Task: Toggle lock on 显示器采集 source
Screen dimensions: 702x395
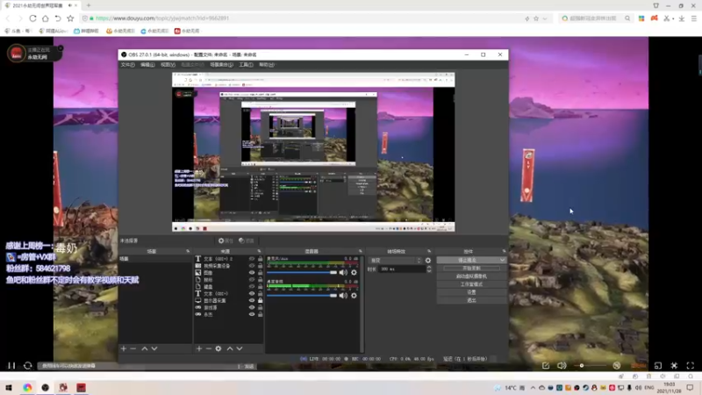Action: (x=260, y=300)
